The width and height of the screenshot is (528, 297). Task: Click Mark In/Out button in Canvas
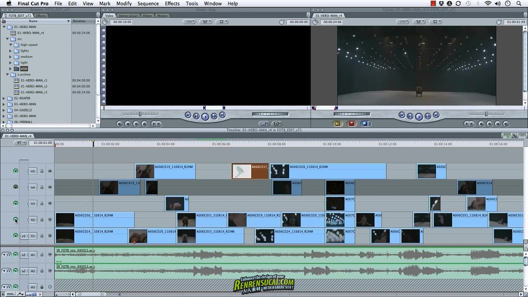[x=469, y=124]
